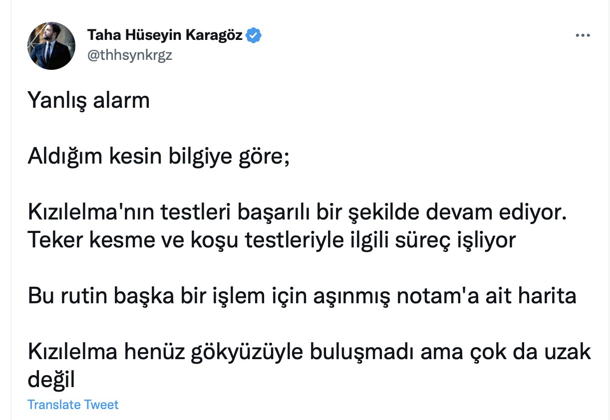Image resolution: width=610 pixels, height=420 pixels.
Task: Open the @thhsynkrgz handle link
Action: point(130,55)
